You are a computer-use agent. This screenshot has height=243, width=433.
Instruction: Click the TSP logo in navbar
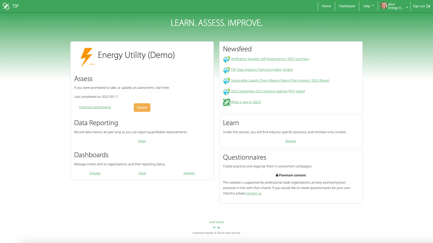tap(6, 6)
